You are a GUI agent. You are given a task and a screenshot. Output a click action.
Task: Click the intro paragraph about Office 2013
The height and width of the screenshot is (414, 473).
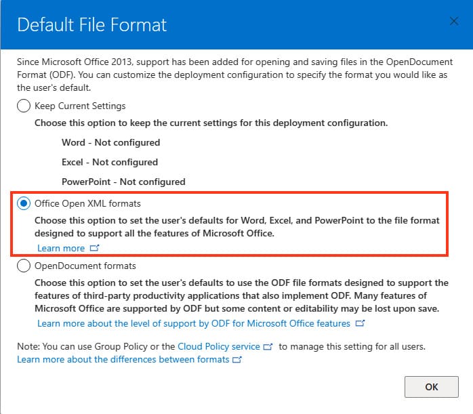click(x=230, y=75)
